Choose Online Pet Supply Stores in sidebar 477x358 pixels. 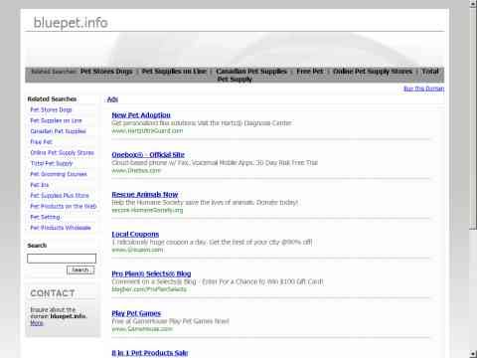coord(63,153)
